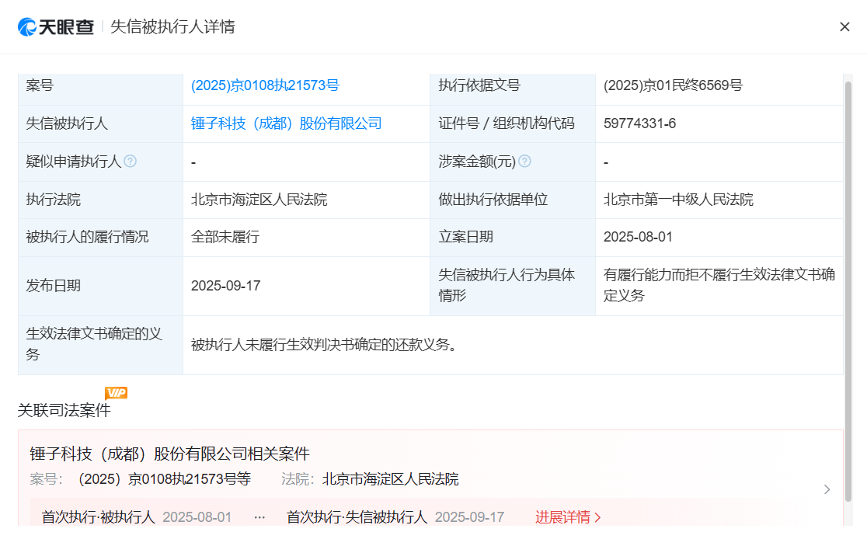The height and width of the screenshot is (539, 867).
Task: Select organization code 59774331-6
Action: tap(639, 123)
